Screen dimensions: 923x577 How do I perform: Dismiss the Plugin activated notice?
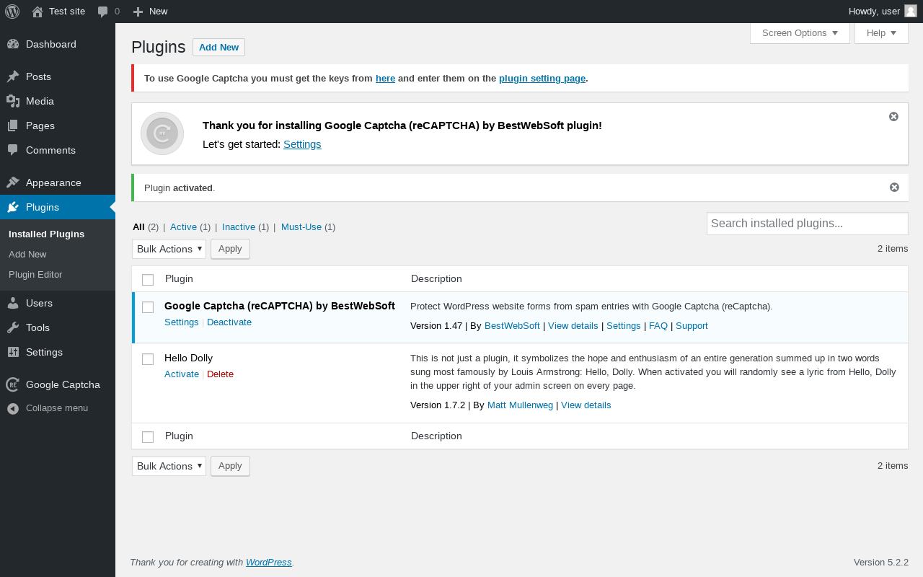[x=894, y=188]
